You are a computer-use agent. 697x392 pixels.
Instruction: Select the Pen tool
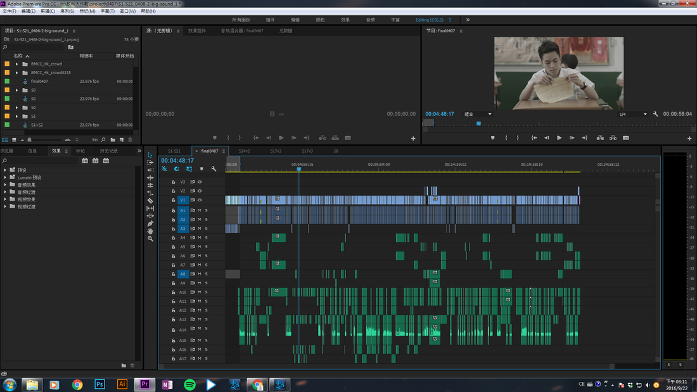tap(150, 224)
